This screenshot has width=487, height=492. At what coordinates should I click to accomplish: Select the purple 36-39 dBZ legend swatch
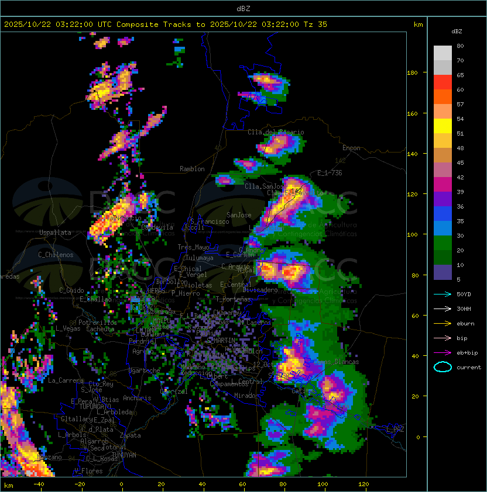(443, 199)
